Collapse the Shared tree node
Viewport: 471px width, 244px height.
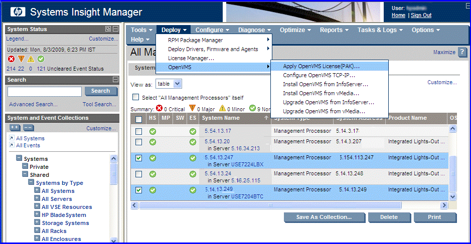(25, 174)
